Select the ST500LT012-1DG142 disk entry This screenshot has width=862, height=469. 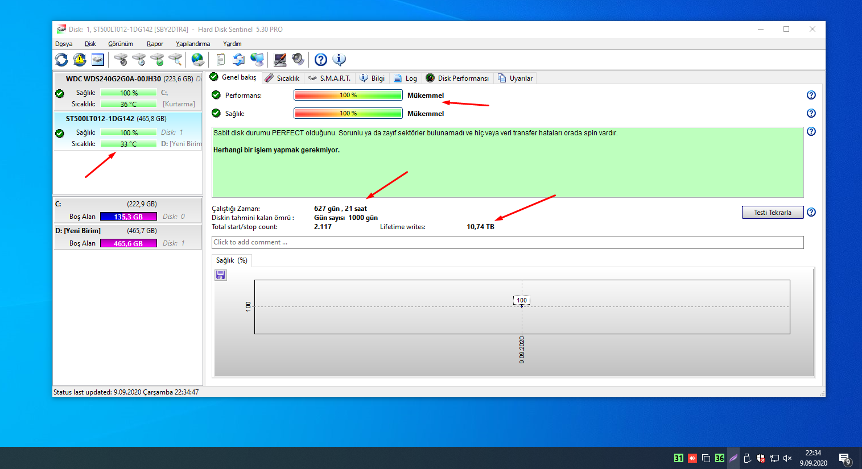coord(128,131)
